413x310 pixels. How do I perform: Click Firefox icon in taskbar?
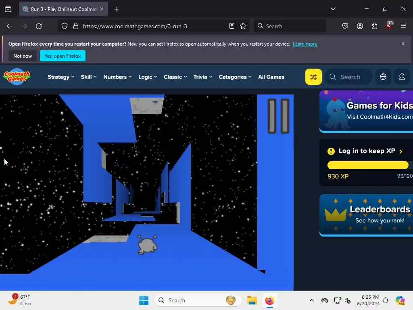(x=269, y=300)
